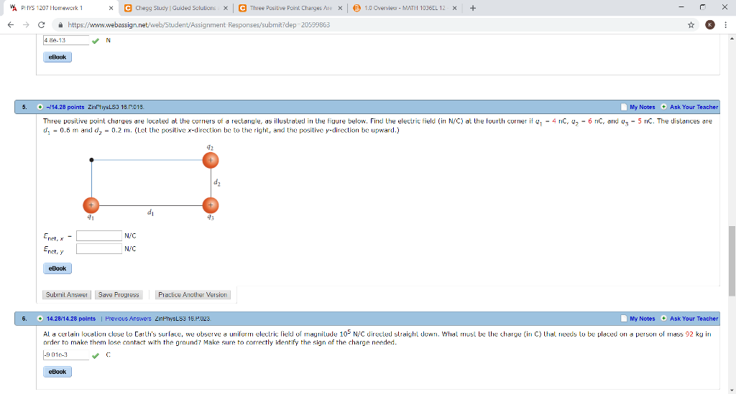Close the MATH 1036EL Overview tab
This screenshot has width=736, height=394.
point(454,8)
